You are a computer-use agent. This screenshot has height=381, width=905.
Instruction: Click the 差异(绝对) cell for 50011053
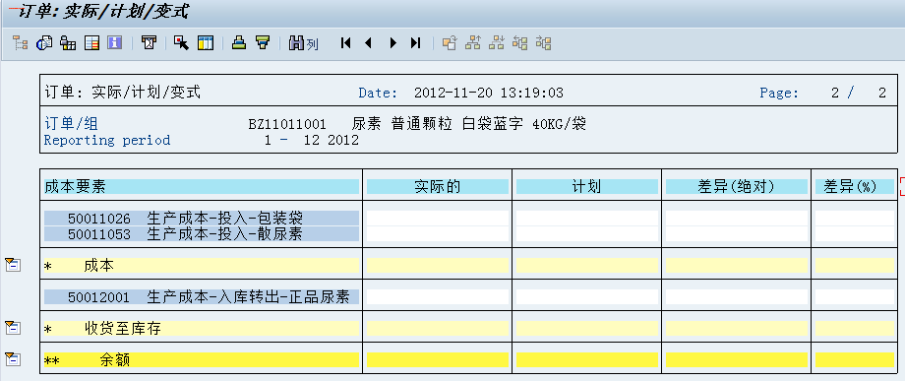(x=737, y=233)
